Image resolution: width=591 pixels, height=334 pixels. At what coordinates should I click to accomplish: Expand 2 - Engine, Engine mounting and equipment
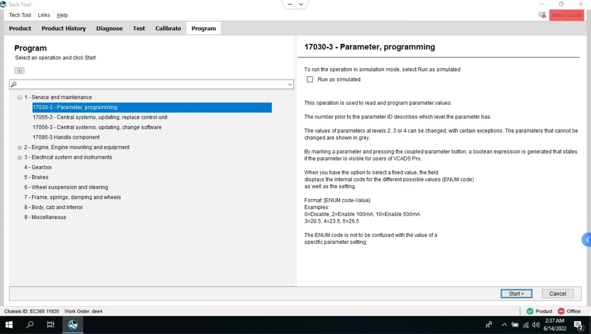click(19, 148)
